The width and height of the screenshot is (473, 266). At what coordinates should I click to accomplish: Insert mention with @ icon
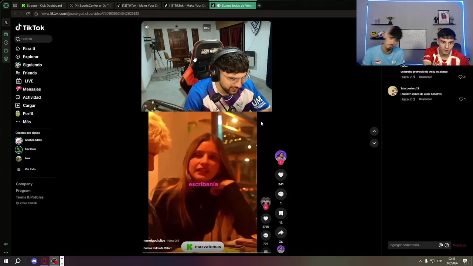coord(440,245)
